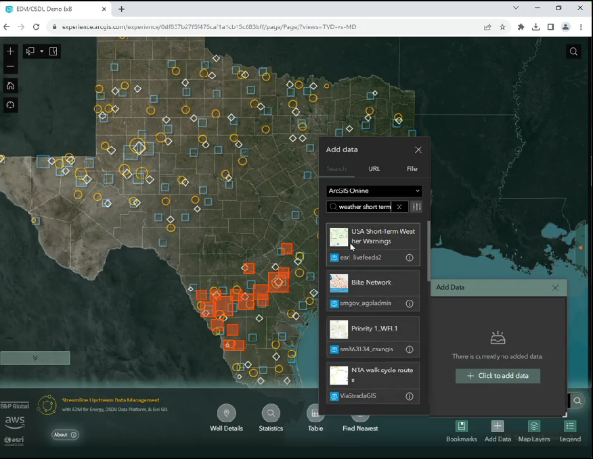The width and height of the screenshot is (593, 459).
Task: Choose the rectangle select tool
Action: click(30, 51)
